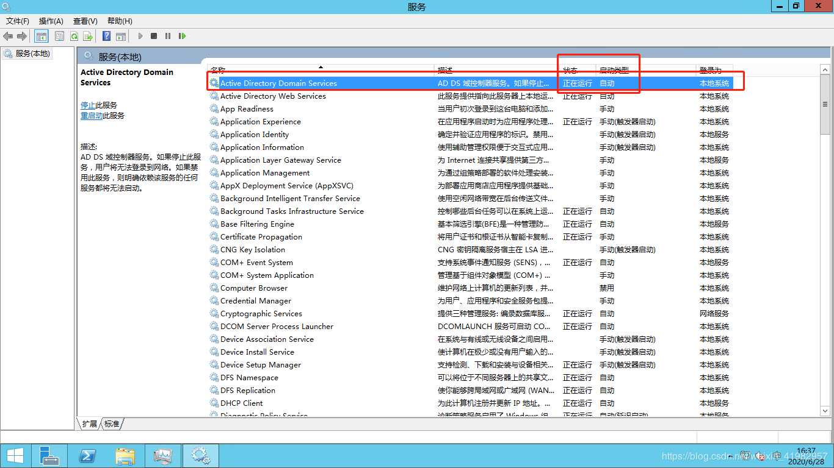Sort by the 名称 column header
The width and height of the screenshot is (834, 468).
tap(321, 70)
